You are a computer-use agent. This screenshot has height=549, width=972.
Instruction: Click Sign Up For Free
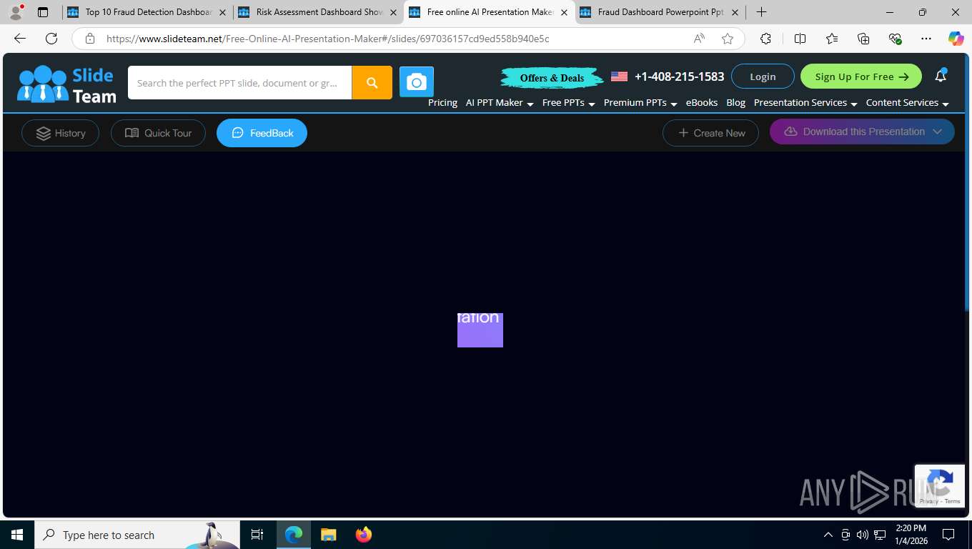click(861, 76)
